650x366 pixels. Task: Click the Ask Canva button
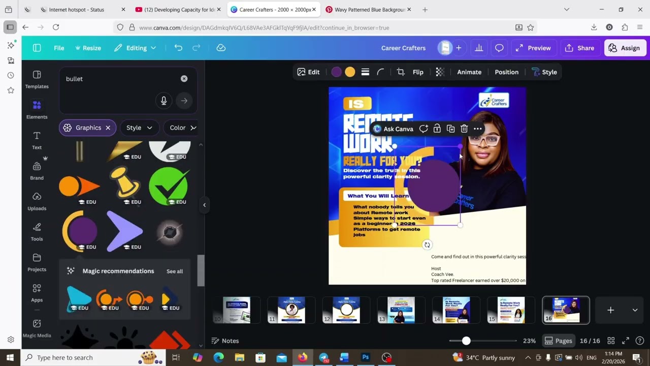pos(393,129)
